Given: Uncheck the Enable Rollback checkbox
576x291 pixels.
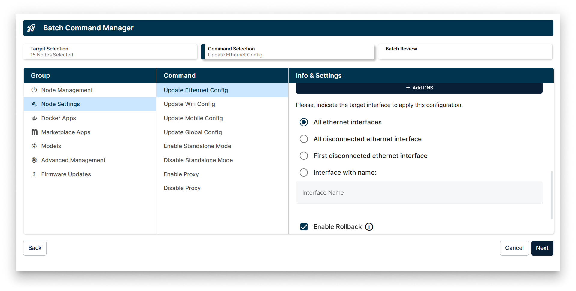Looking at the screenshot, I should tap(304, 227).
